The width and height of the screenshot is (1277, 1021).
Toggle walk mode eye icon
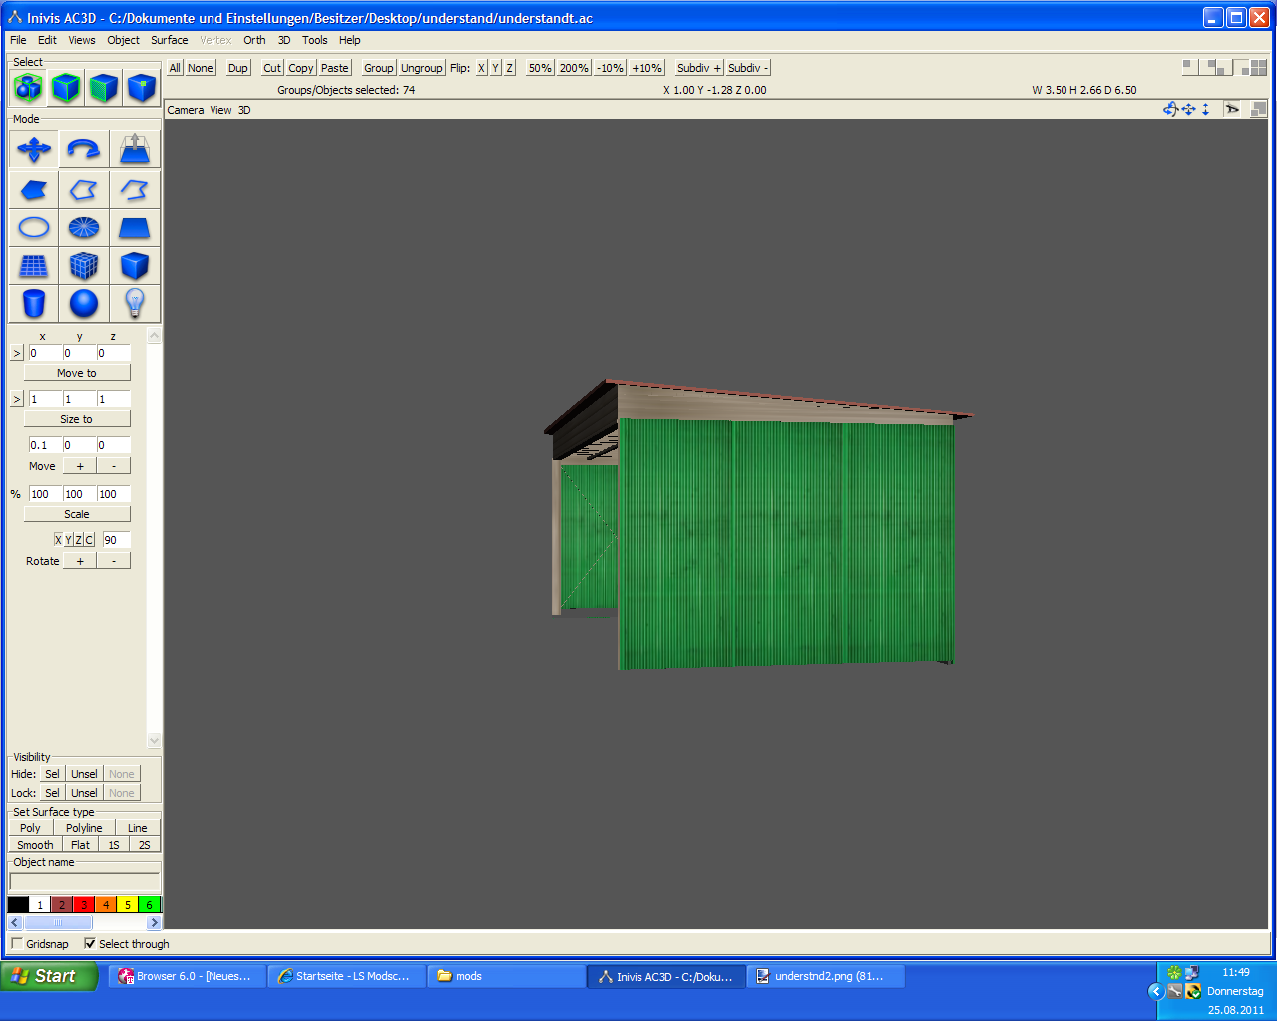point(1232,109)
